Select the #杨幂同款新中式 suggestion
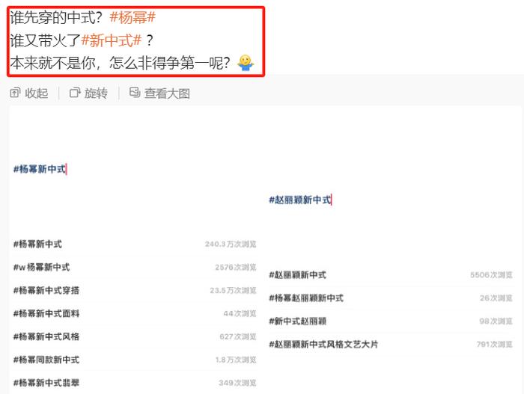 [135, 360]
